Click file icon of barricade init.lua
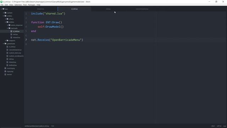Screen dimensions: 227x128 click(x=11, y=34)
